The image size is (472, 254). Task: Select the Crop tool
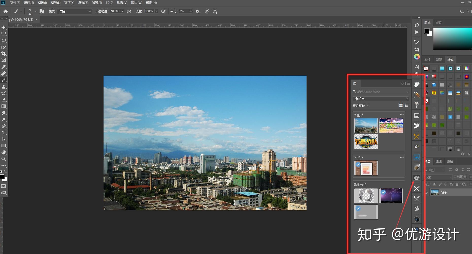tap(4, 54)
